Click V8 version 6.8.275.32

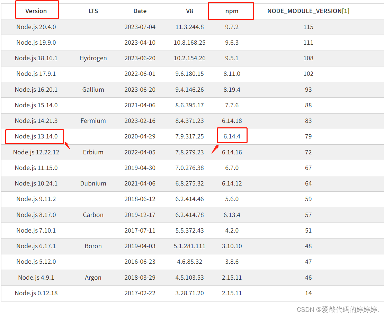point(189,183)
